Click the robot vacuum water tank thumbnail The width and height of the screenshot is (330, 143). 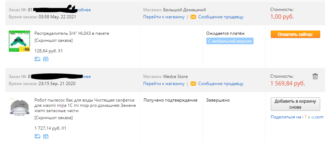click(x=19, y=107)
